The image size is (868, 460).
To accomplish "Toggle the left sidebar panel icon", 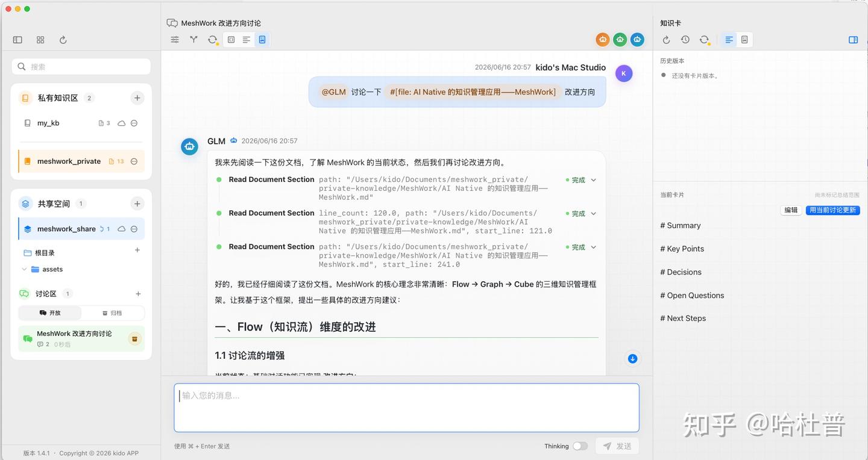I will tap(17, 40).
